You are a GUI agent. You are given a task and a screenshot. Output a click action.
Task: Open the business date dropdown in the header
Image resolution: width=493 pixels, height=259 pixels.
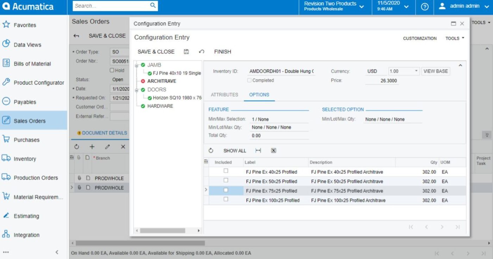(x=407, y=6)
